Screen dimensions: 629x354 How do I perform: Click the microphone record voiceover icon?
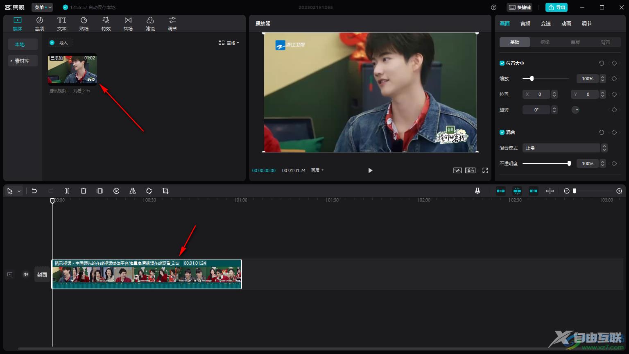[477, 191]
